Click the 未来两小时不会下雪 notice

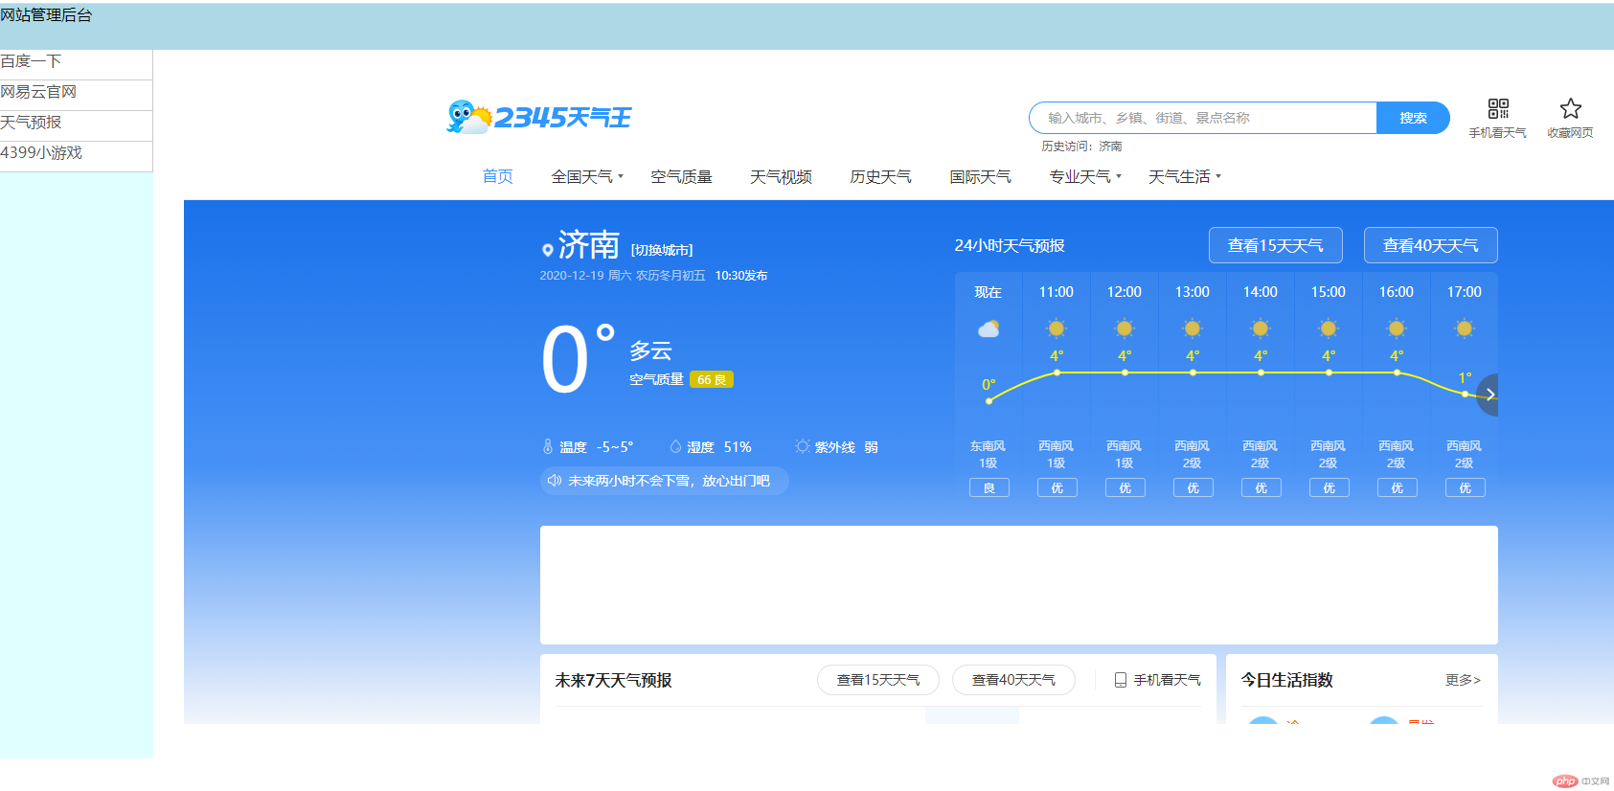click(665, 481)
